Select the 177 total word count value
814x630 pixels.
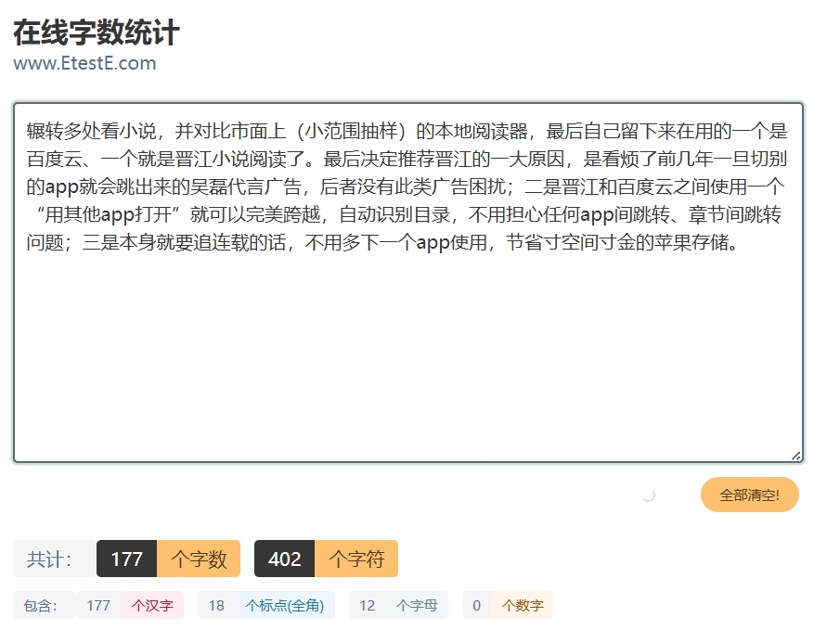coord(126,559)
